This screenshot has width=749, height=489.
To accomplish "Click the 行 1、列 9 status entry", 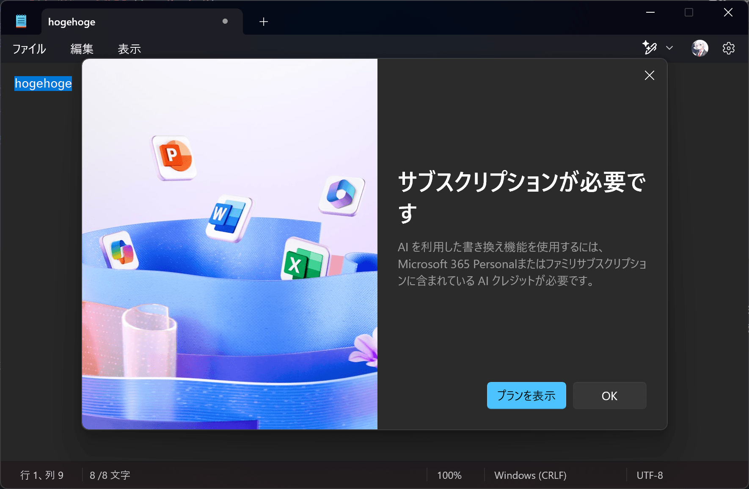I will [42, 475].
